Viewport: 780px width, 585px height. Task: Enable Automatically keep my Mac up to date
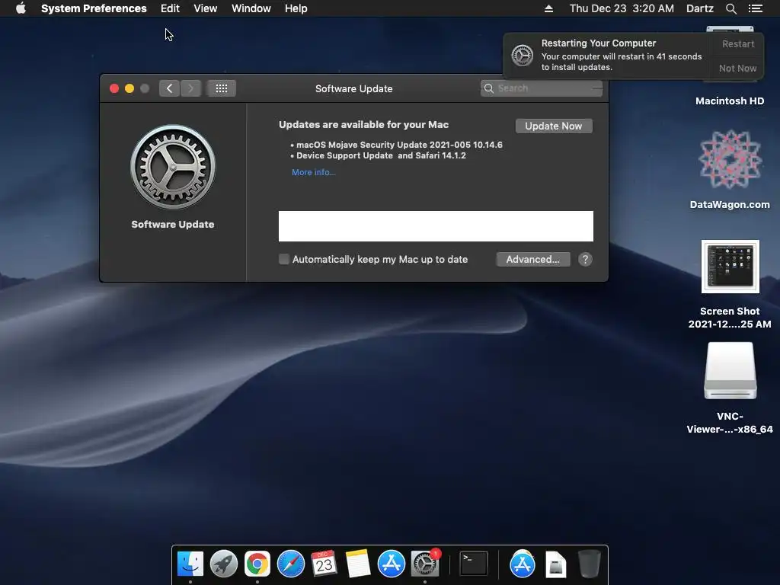point(283,259)
